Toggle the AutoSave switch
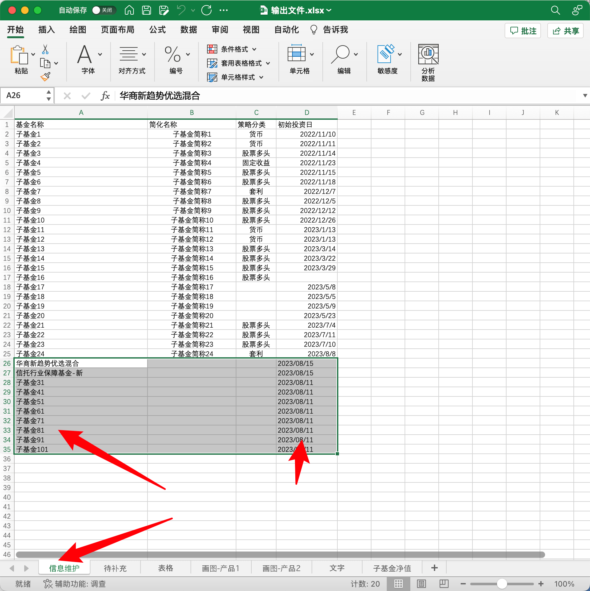 click(x=104, y=10)
